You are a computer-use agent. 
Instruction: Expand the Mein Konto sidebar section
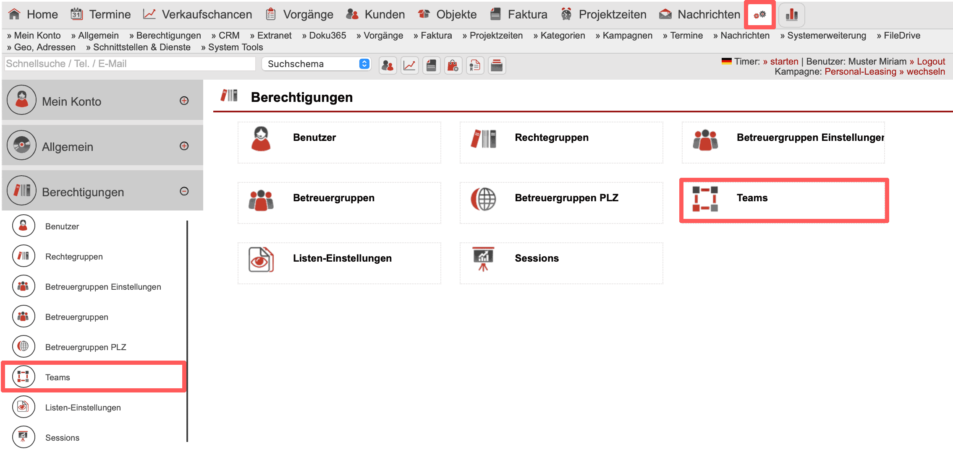click(184, 101)
